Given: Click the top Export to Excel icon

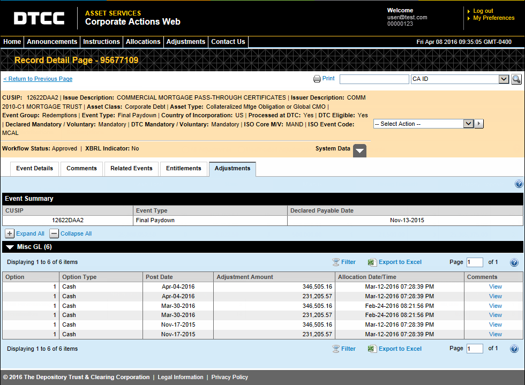Looking at the screenshot, I should tap(372, 262).
